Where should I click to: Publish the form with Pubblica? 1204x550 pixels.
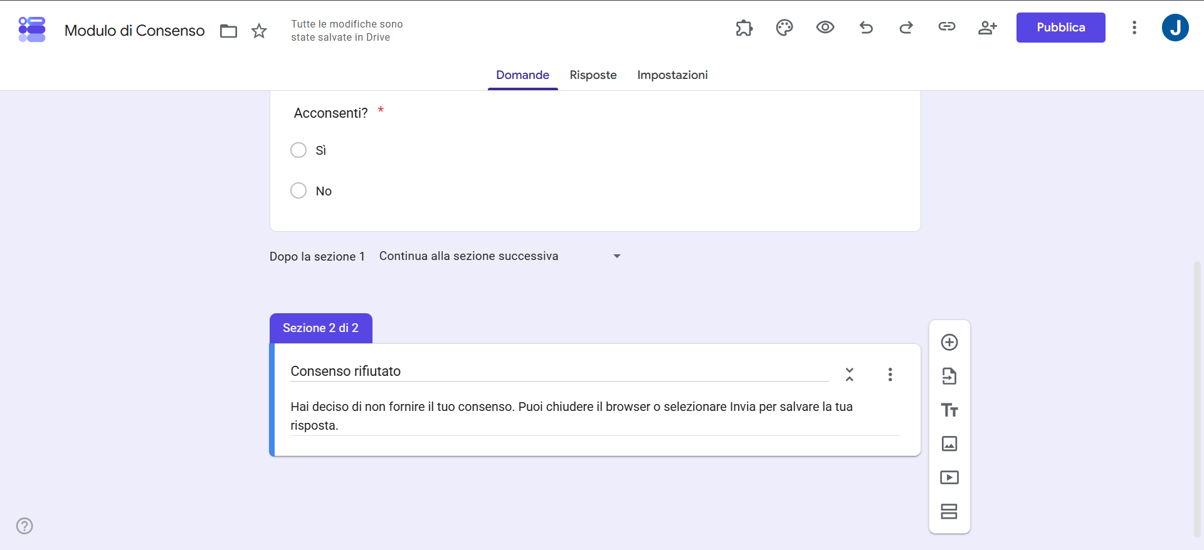click(1061, 28)
